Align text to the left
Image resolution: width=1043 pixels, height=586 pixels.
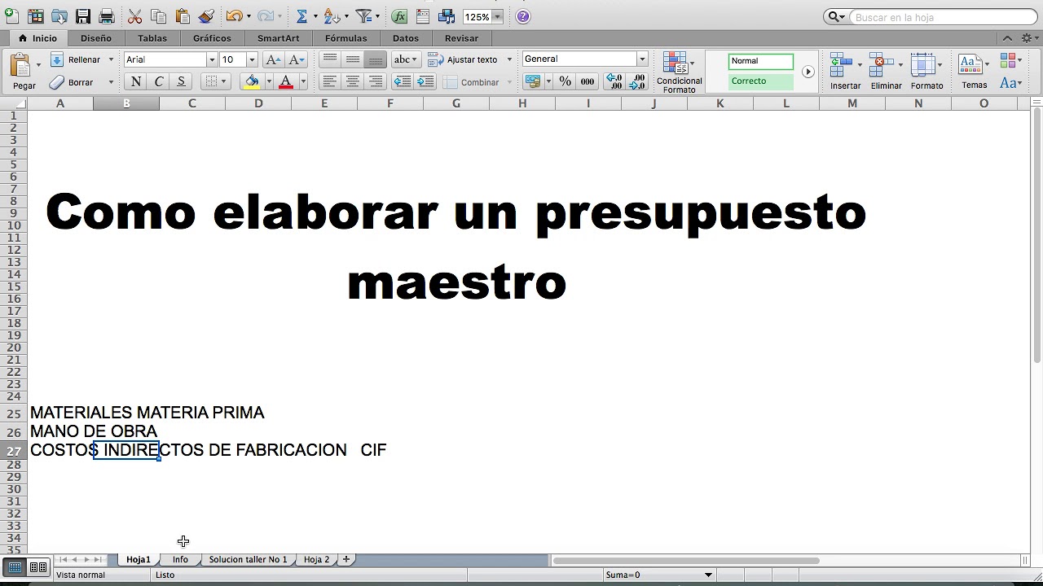click(329, 81)
